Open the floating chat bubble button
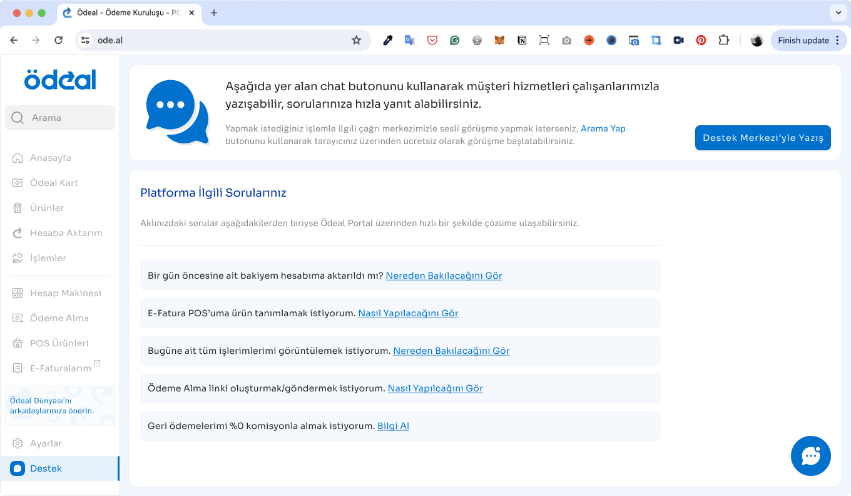 click(x=811, y=456)
